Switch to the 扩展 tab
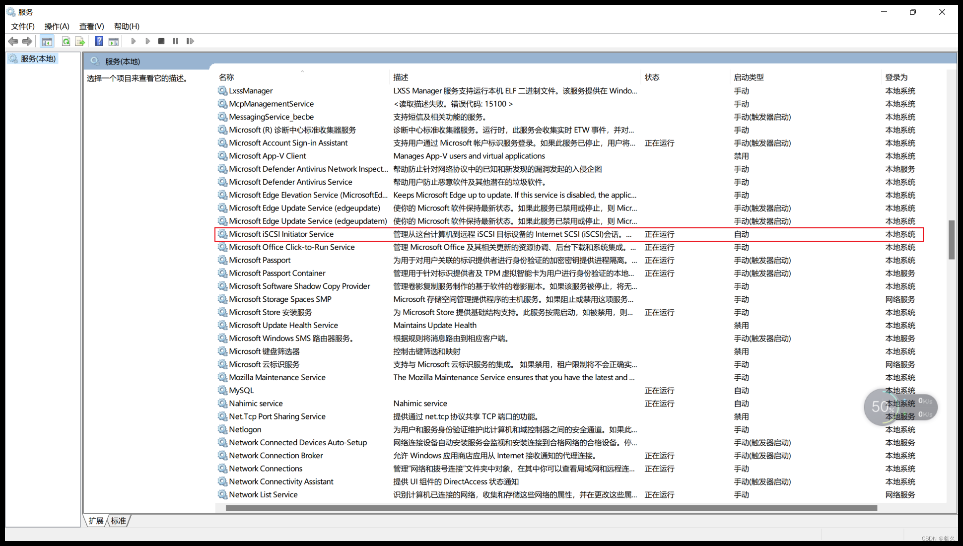Screen dimensions: 963x546 (96, 521)
